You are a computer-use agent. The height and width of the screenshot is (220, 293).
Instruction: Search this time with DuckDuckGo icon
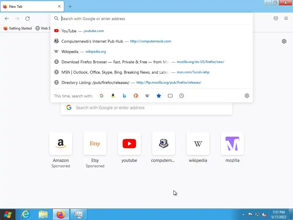point(136,96)
